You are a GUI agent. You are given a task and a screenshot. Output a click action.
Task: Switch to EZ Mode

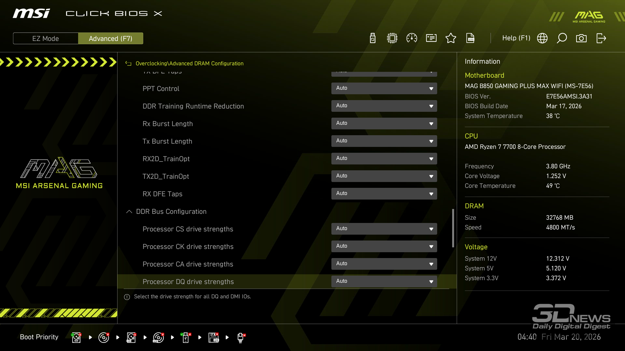tap(46, 38)
